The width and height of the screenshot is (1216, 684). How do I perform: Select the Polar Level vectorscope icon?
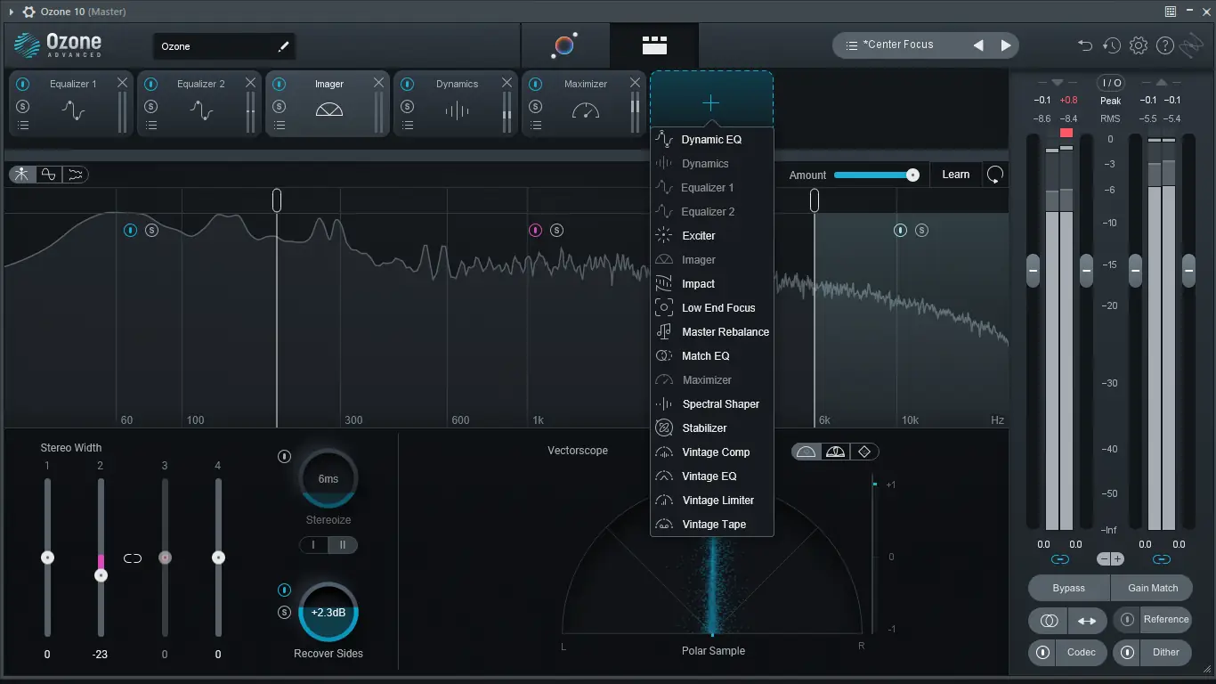(x=835, y=452)
